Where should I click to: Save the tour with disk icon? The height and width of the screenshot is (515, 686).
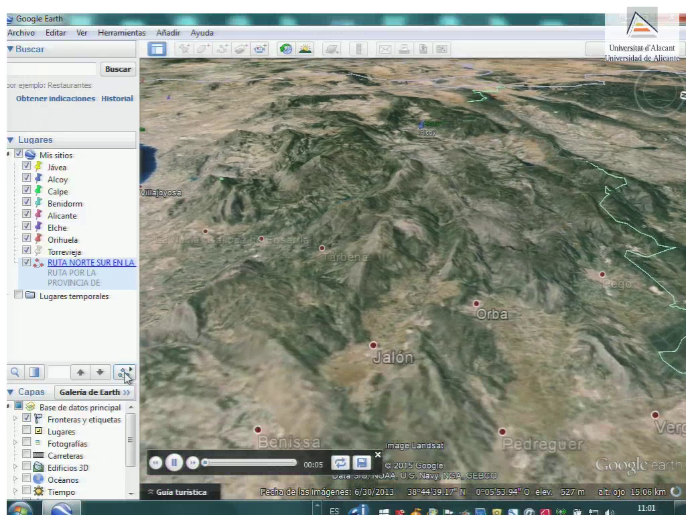(x=361, y=463)
